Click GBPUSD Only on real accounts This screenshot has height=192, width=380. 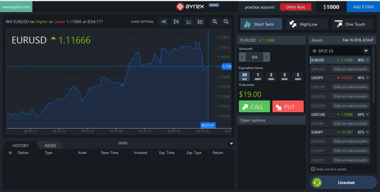pos(350,69)
